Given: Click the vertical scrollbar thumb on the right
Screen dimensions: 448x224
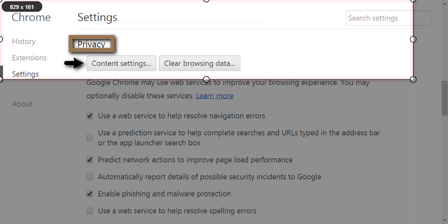Looking at the screenshot, I should [x=444, y=97].
